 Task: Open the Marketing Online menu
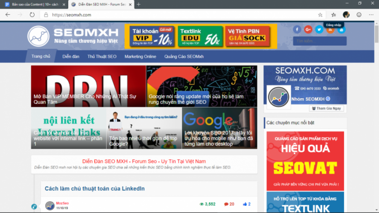[140, 56]
